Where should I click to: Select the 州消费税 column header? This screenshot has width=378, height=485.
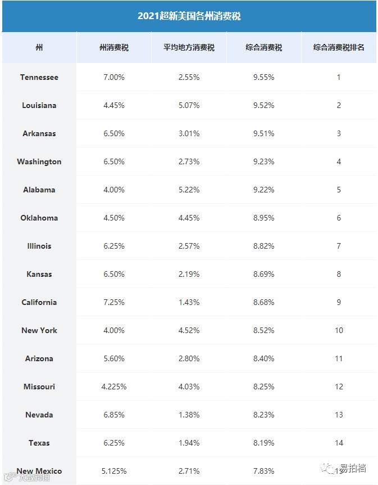coord(113,48)
